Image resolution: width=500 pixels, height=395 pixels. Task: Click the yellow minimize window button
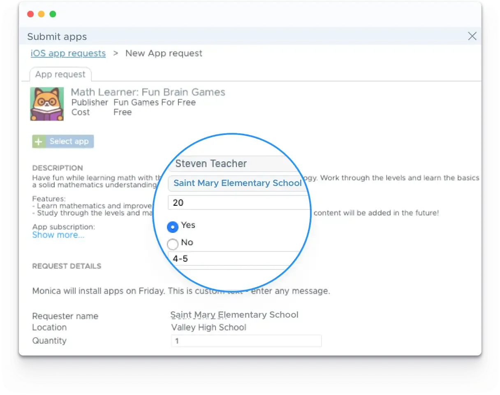pos(42,14)
